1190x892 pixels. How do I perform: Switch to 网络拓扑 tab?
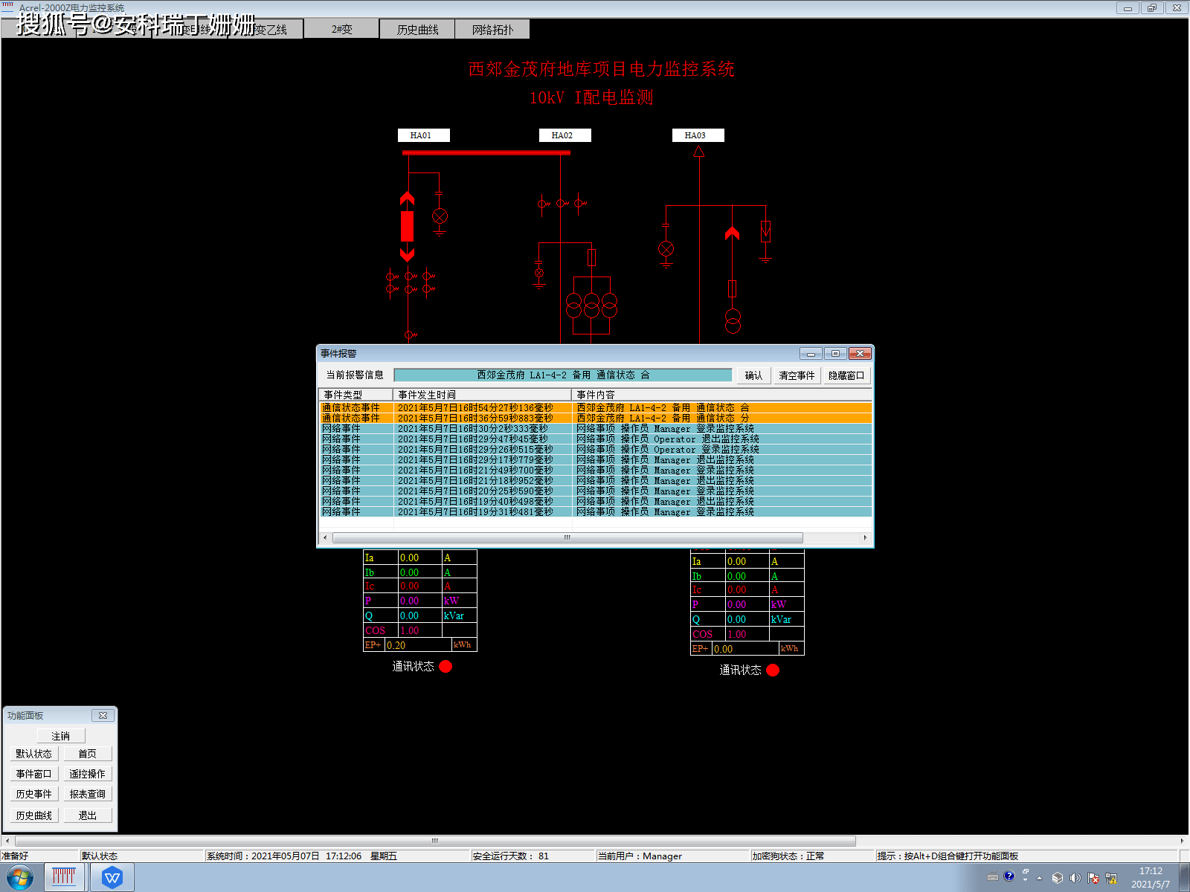pyautogui.click(x=492, y=30)
